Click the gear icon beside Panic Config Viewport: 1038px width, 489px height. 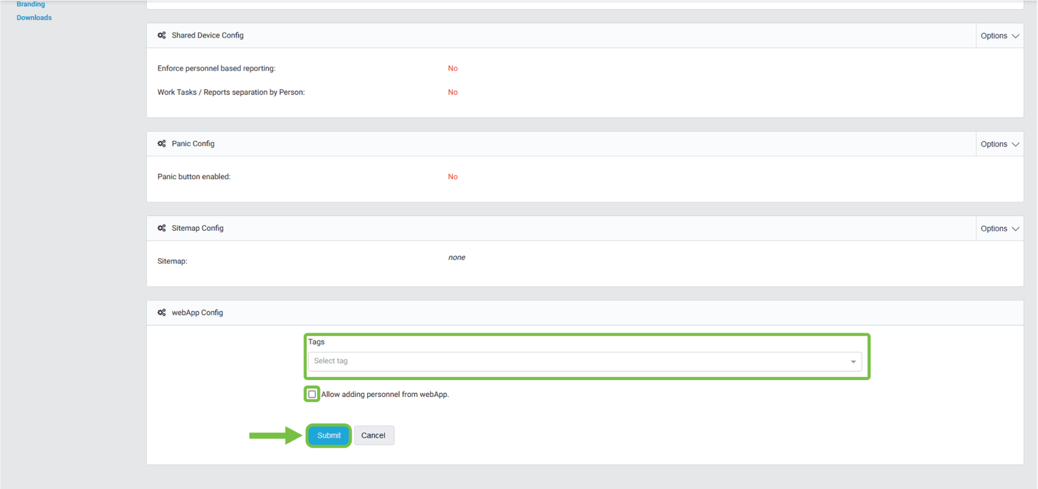point(162,144)
